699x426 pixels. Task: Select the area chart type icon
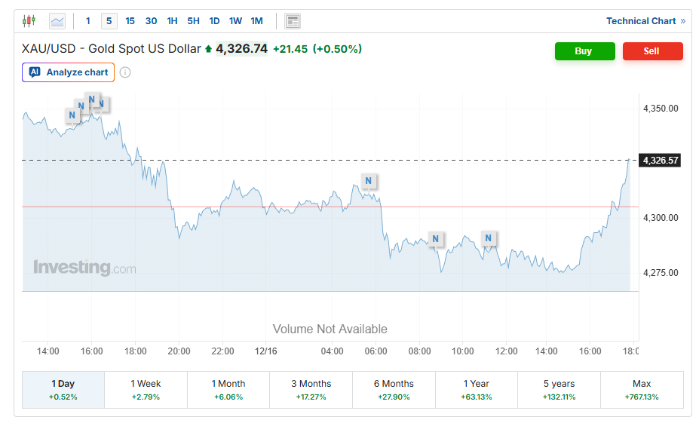(x=57, y=21)
